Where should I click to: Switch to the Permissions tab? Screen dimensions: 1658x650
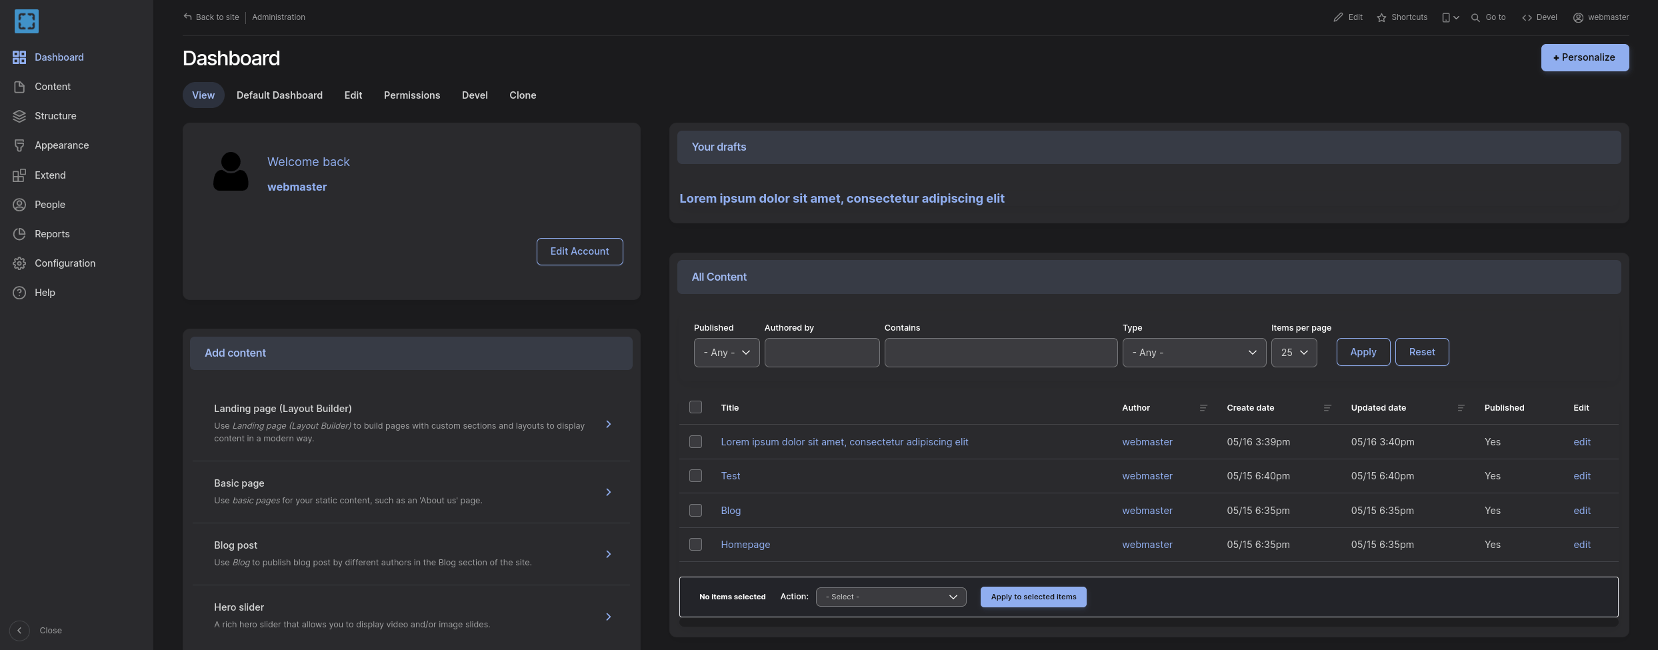click(x=411, y=95)
